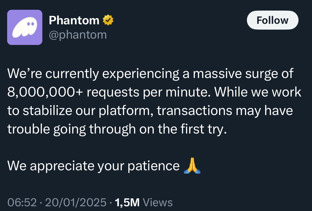Open the Phantom display name link

pos(74,20)
